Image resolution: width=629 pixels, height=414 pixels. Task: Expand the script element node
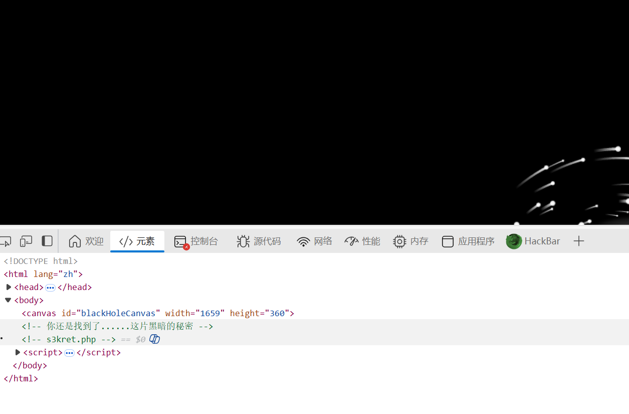pos(18,352)
